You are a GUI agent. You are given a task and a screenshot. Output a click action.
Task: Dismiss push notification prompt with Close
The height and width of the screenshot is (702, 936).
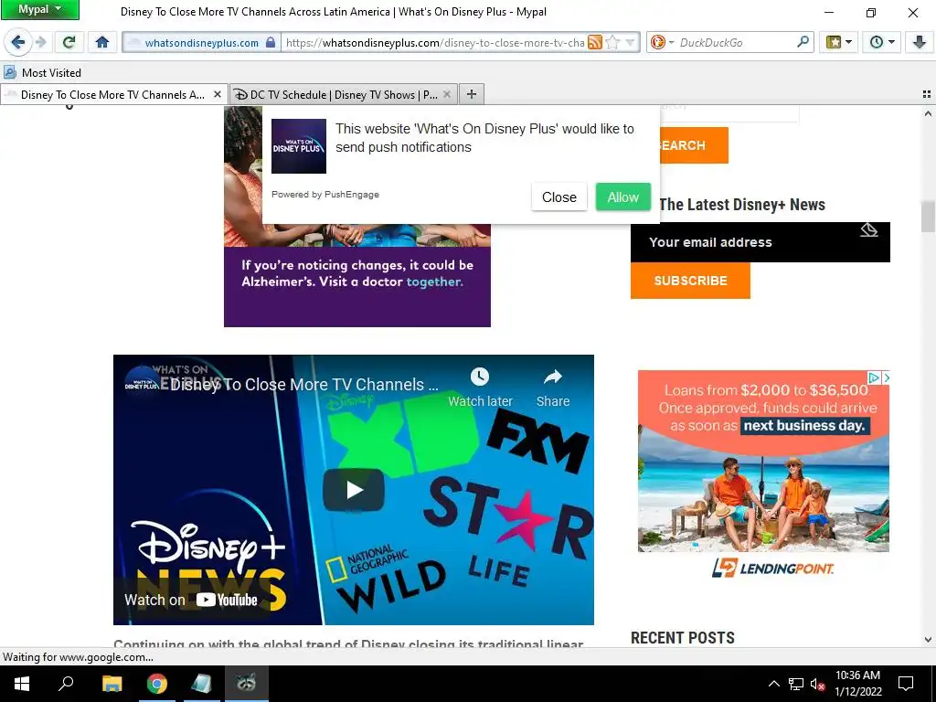click(x=559, y=197)
